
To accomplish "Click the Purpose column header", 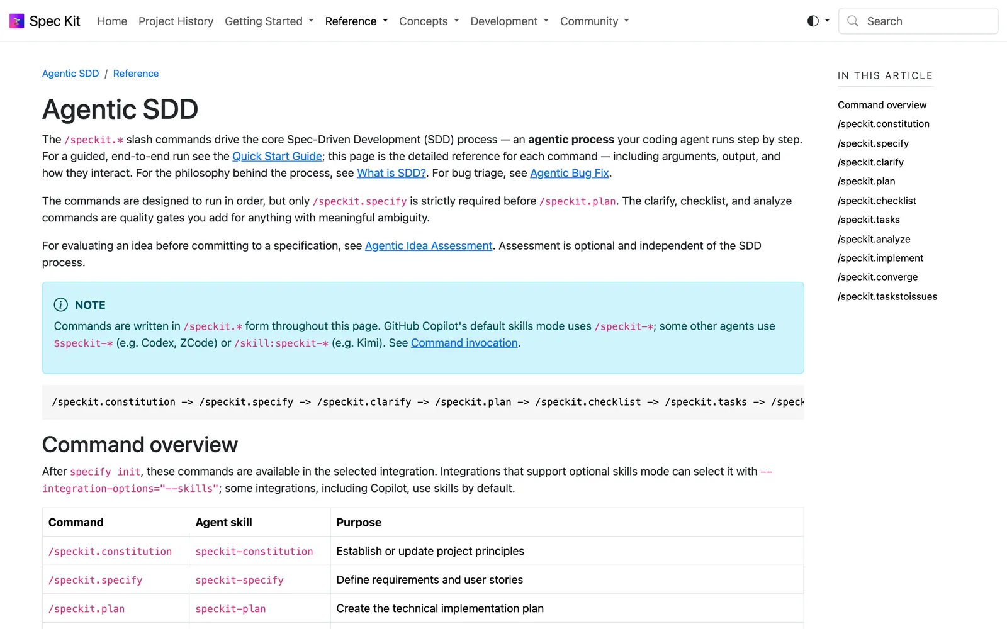I will pos(567,522).
